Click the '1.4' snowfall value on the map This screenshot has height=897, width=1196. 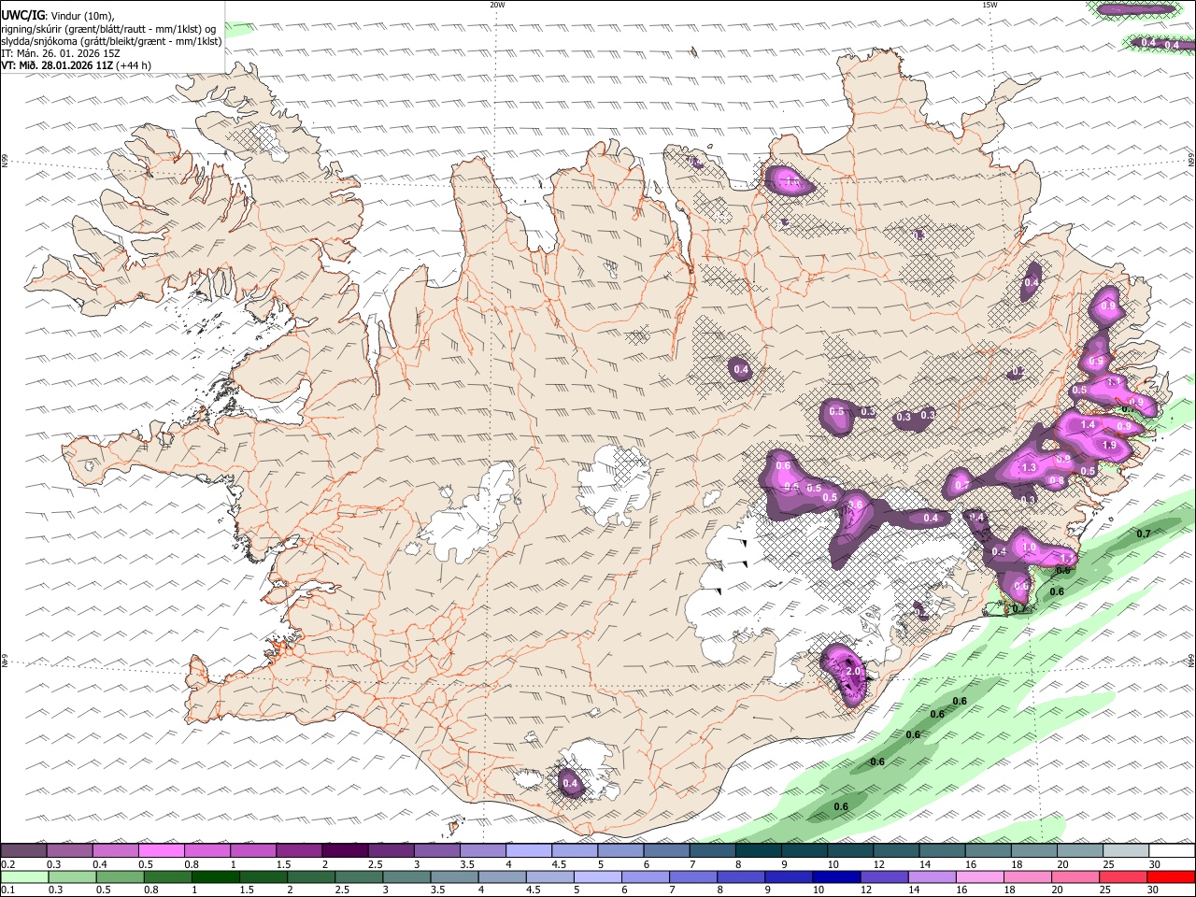pos(1088,424)
